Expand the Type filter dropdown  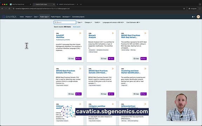tap(80, 22)
